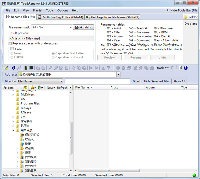200x179 pixels.
Task: Click the folder tree scrollbar down arrow
Action: [71, 171]
